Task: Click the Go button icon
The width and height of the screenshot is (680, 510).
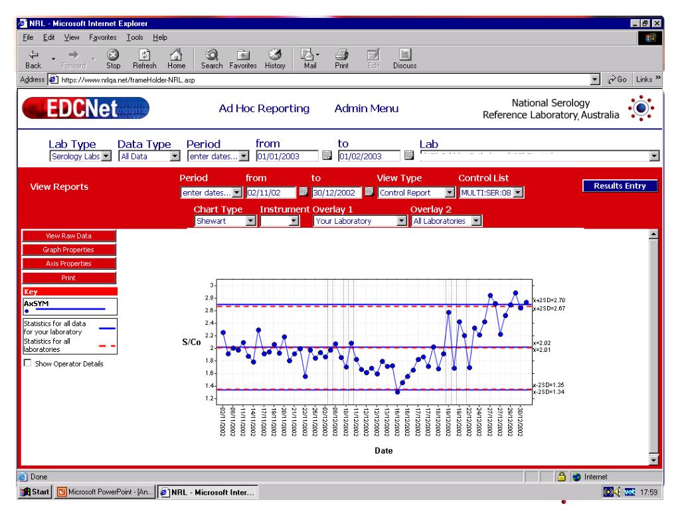Action: [x=617, y=80]
